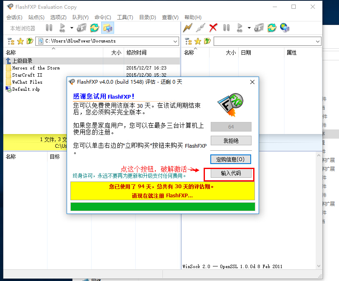Click the disabled 64 countdown button

pos(231,127)
